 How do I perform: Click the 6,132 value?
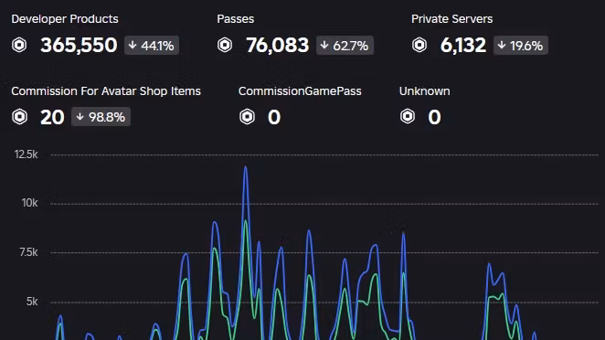[x=463, y=45]
